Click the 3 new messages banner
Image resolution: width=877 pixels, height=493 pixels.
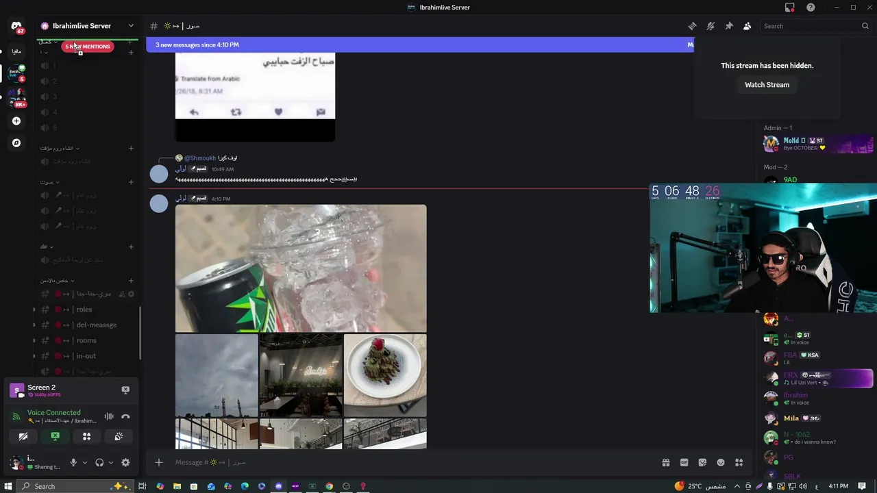(x=419, y=45)
